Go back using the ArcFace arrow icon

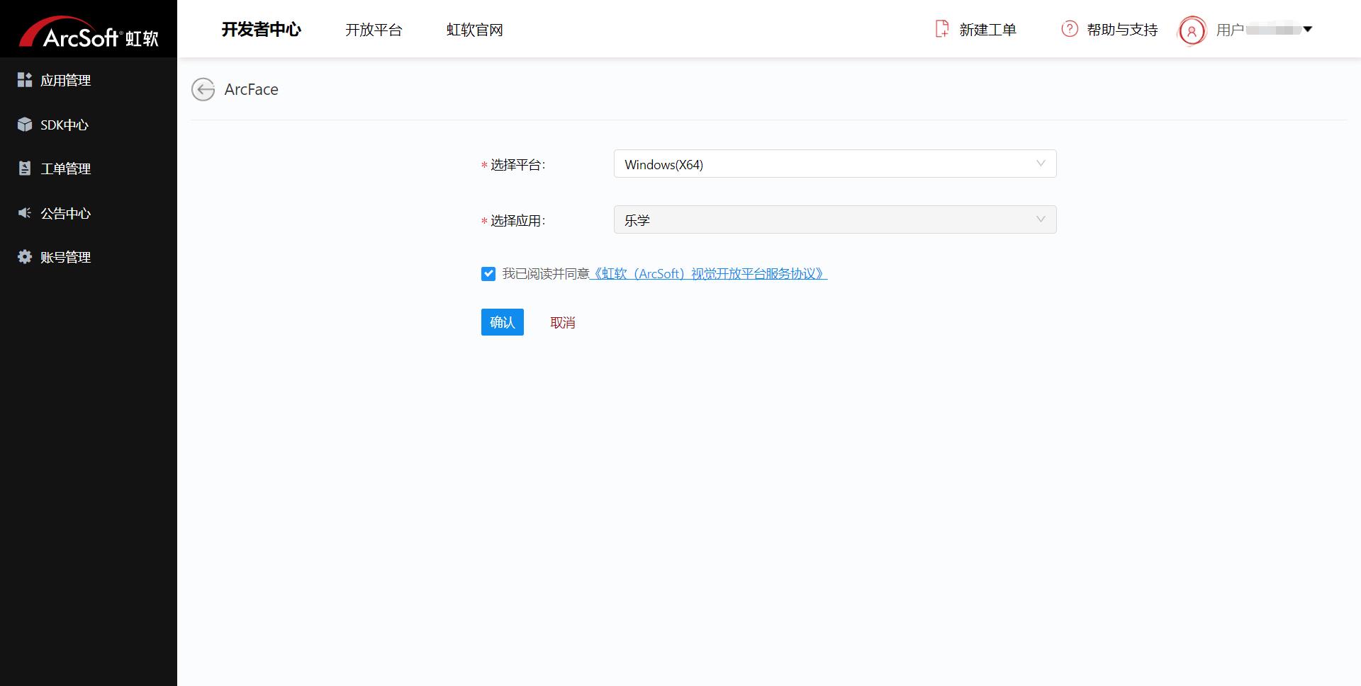(x=203, y=90)
